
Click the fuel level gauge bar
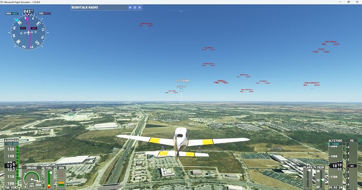49,179
